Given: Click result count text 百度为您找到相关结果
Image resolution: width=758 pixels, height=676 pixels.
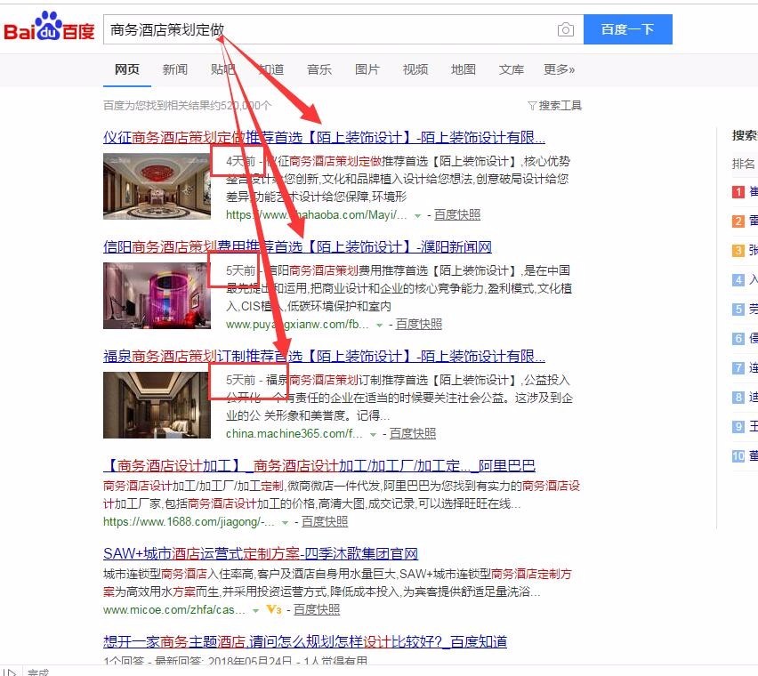Looking at the screenshot, I should [x=187, y=105].
